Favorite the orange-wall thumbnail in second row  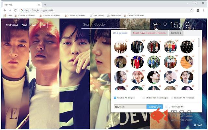click(193, 56)
